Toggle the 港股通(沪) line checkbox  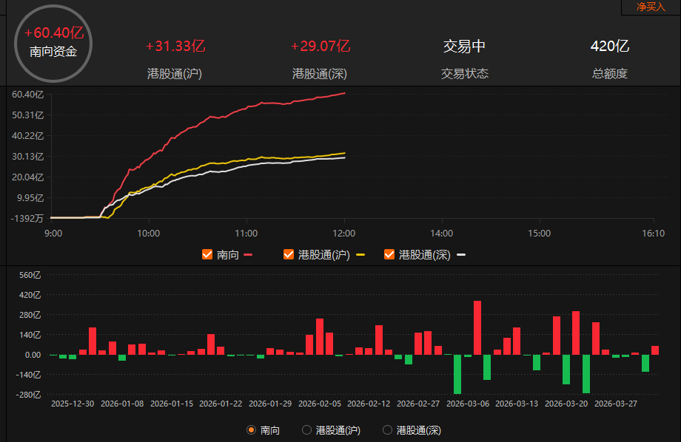pyautogui.click(x=289, y=255)
